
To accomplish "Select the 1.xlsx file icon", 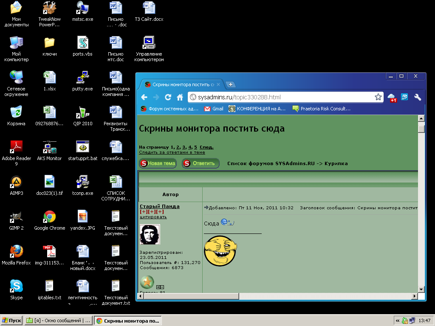I will pyautogui.click(x=49, y=81).
